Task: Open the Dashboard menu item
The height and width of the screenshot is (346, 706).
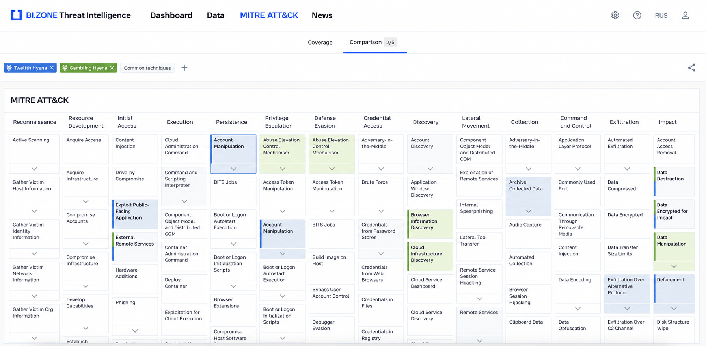Action: (171, 15)
